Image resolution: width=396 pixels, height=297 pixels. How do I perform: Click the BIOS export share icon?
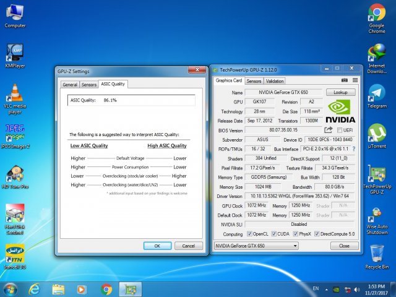point(328,130)
